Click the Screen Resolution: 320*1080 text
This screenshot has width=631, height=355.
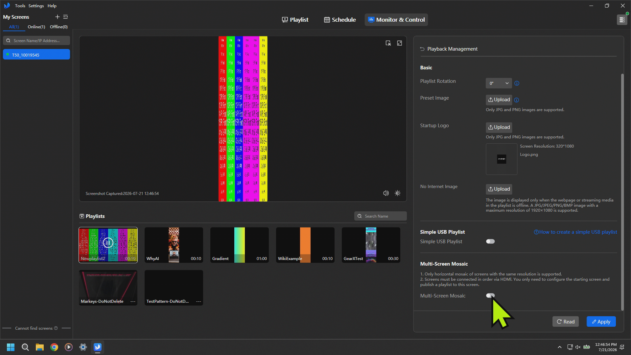coord(547,146)
